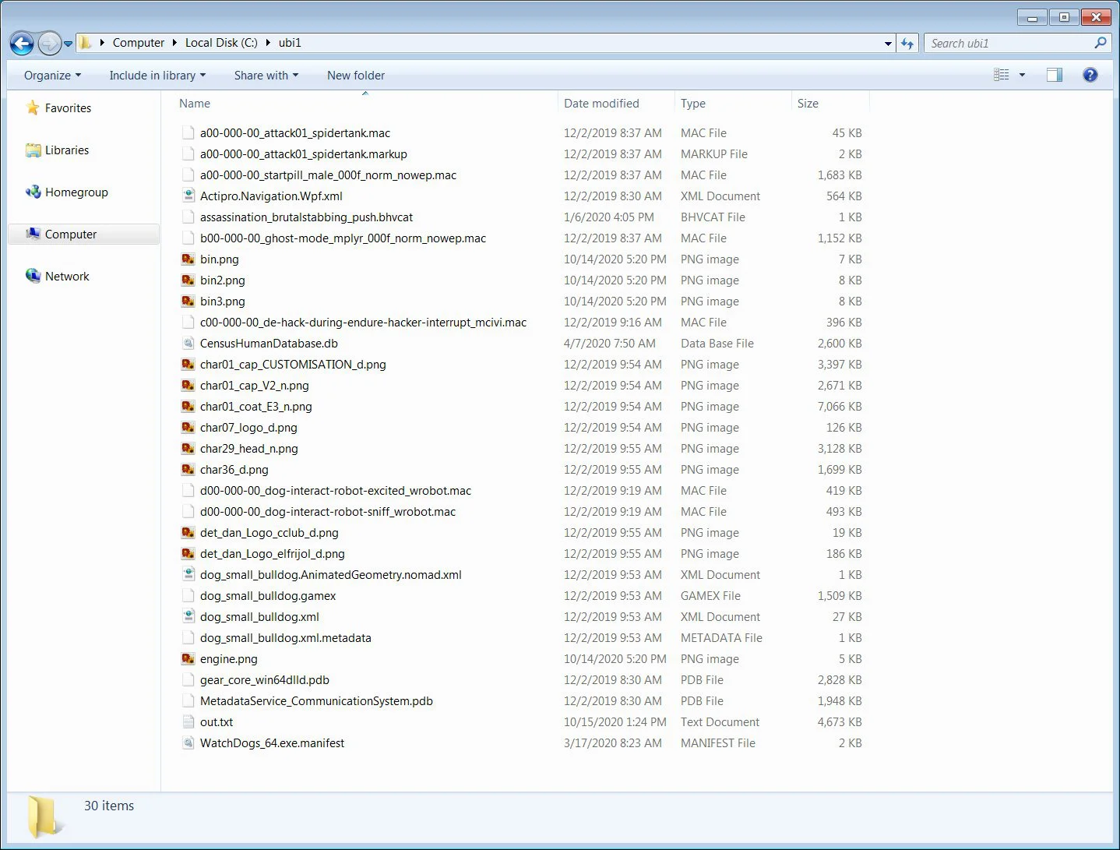The height and width of the screenshot is (850, 1120).
Task: Expand the arrow after Local Disk (C:)
Action: coord(269,43)
